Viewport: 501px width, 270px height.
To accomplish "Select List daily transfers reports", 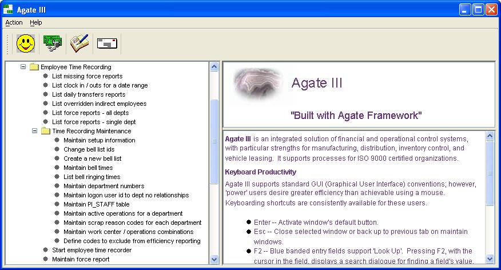I will [x=89, y=94].
